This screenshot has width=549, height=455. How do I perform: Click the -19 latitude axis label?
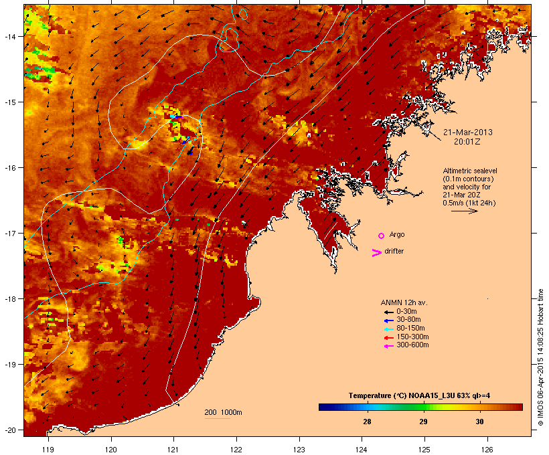(x=9, y=365)
